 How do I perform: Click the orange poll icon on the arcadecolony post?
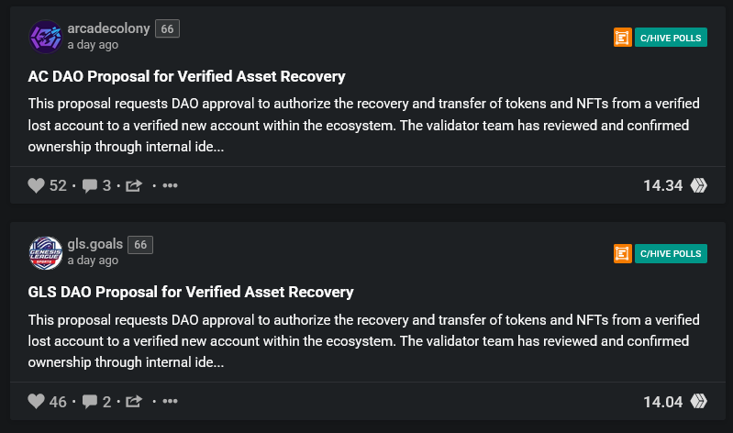coord(622,38)
